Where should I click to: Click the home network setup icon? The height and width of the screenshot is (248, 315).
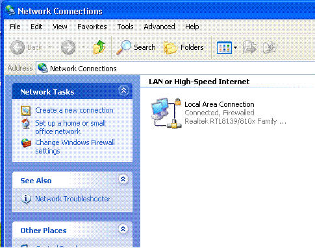26,124
